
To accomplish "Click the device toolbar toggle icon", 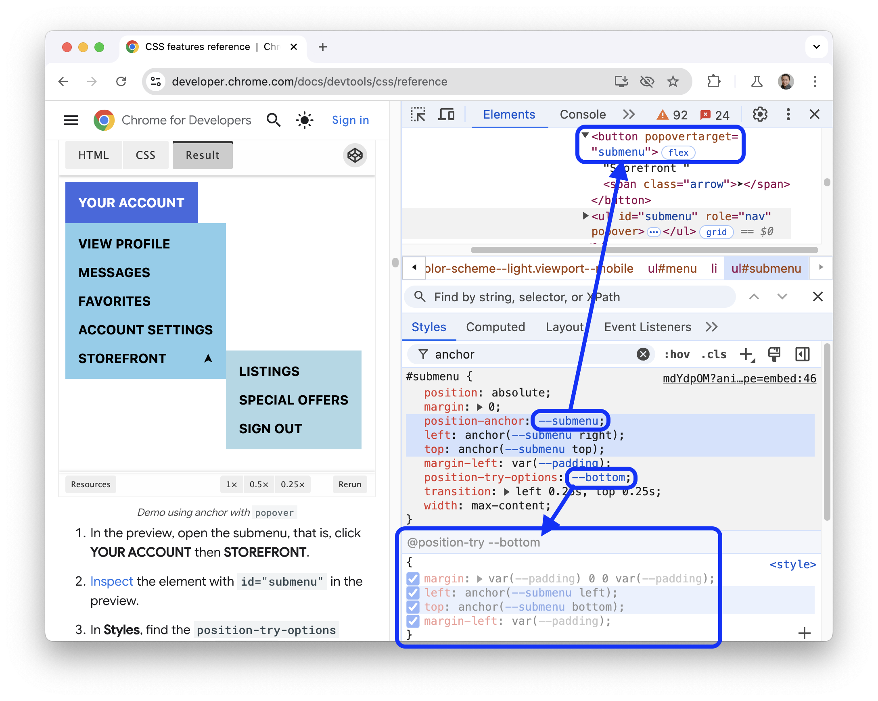I will click(x=446, y=115).
